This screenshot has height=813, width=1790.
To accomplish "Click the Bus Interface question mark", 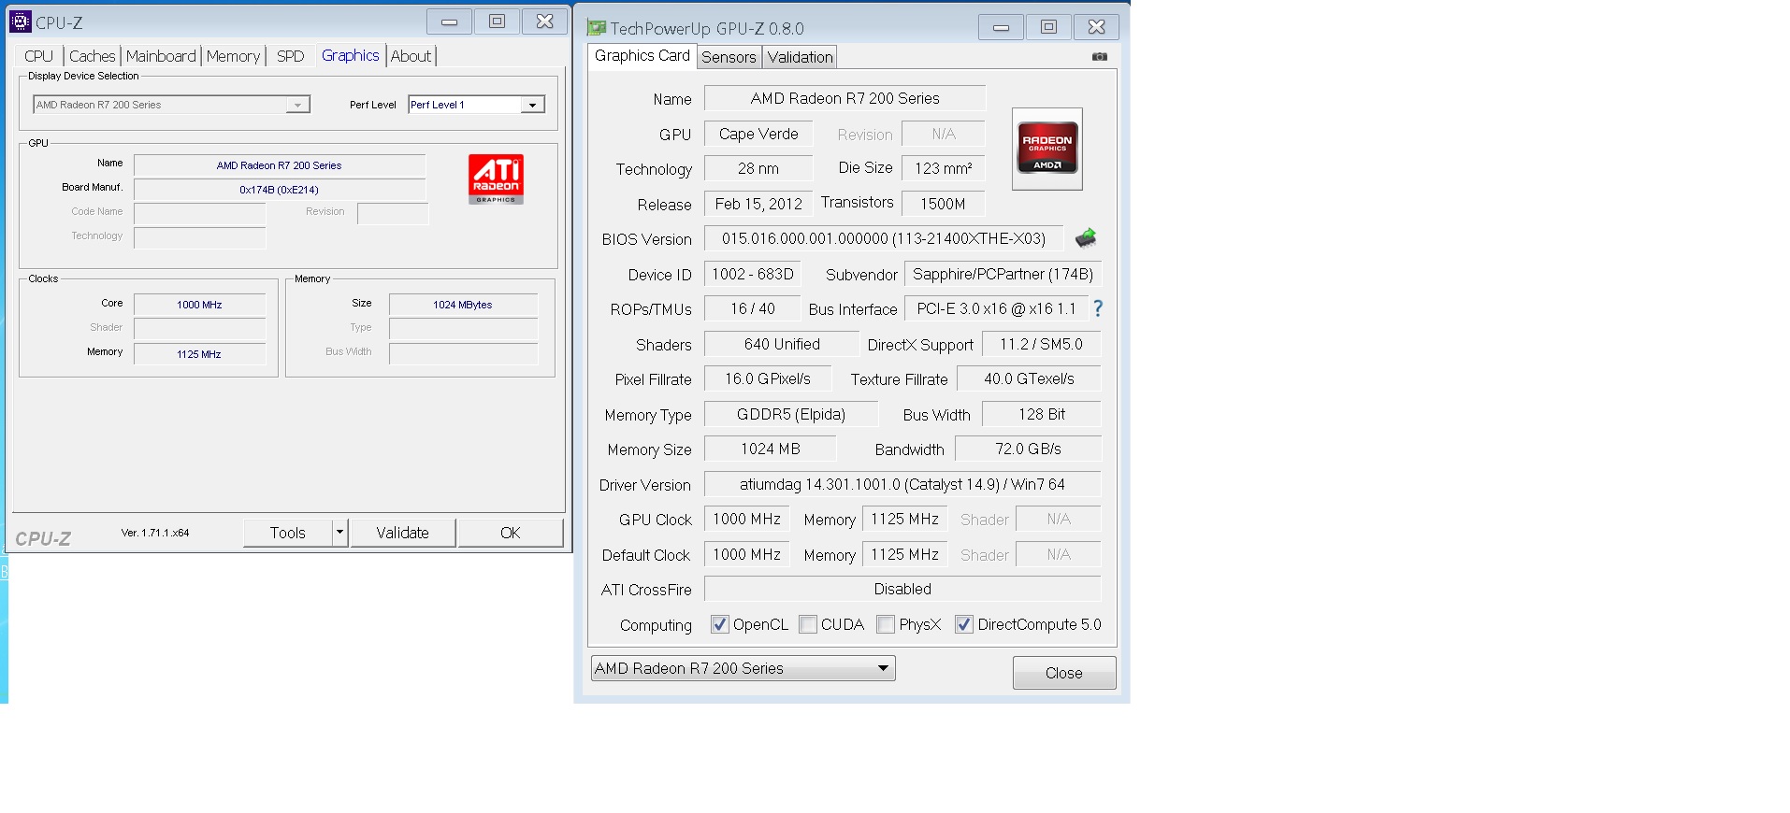I will (1098, 308).
